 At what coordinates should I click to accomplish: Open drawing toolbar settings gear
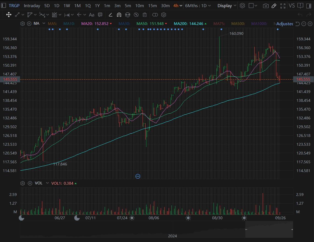click(164, 15)
